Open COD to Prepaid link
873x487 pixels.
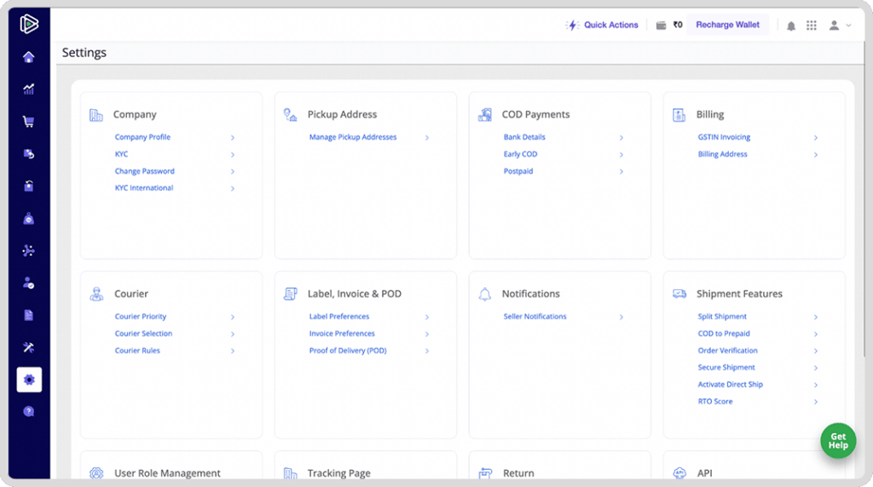(724, 333)
